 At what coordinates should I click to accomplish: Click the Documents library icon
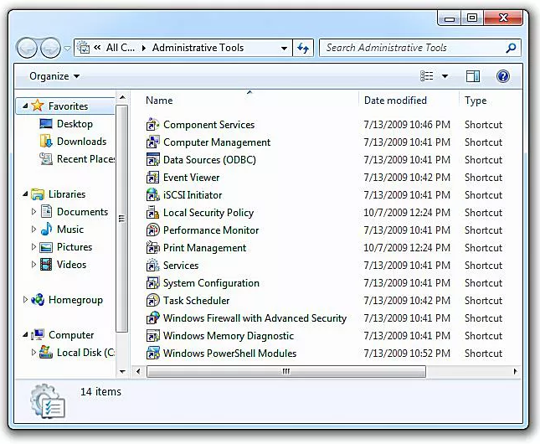click(46, 211)
